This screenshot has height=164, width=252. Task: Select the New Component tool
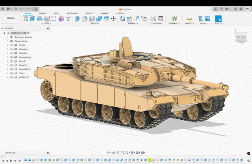click(x=129, y=19)
